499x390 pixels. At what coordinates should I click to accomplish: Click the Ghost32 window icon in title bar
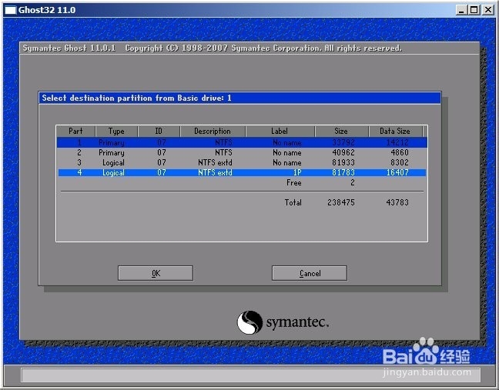point(11,10)
